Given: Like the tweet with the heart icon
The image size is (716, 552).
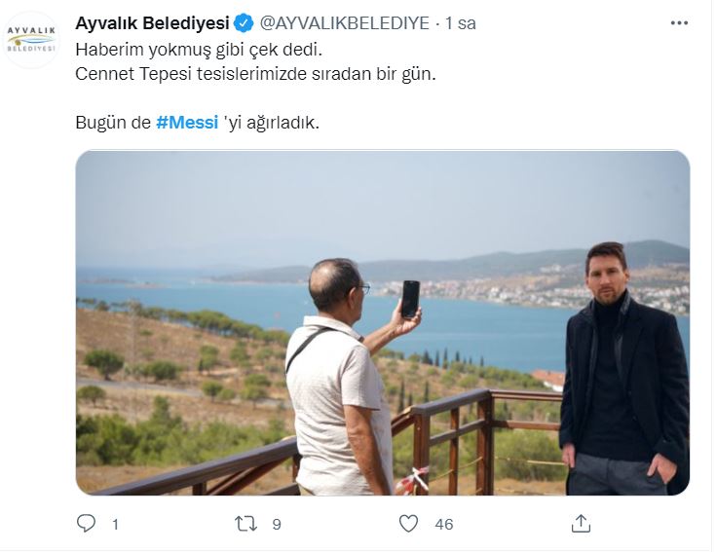Looking at the screenshot, I should 408,523.
